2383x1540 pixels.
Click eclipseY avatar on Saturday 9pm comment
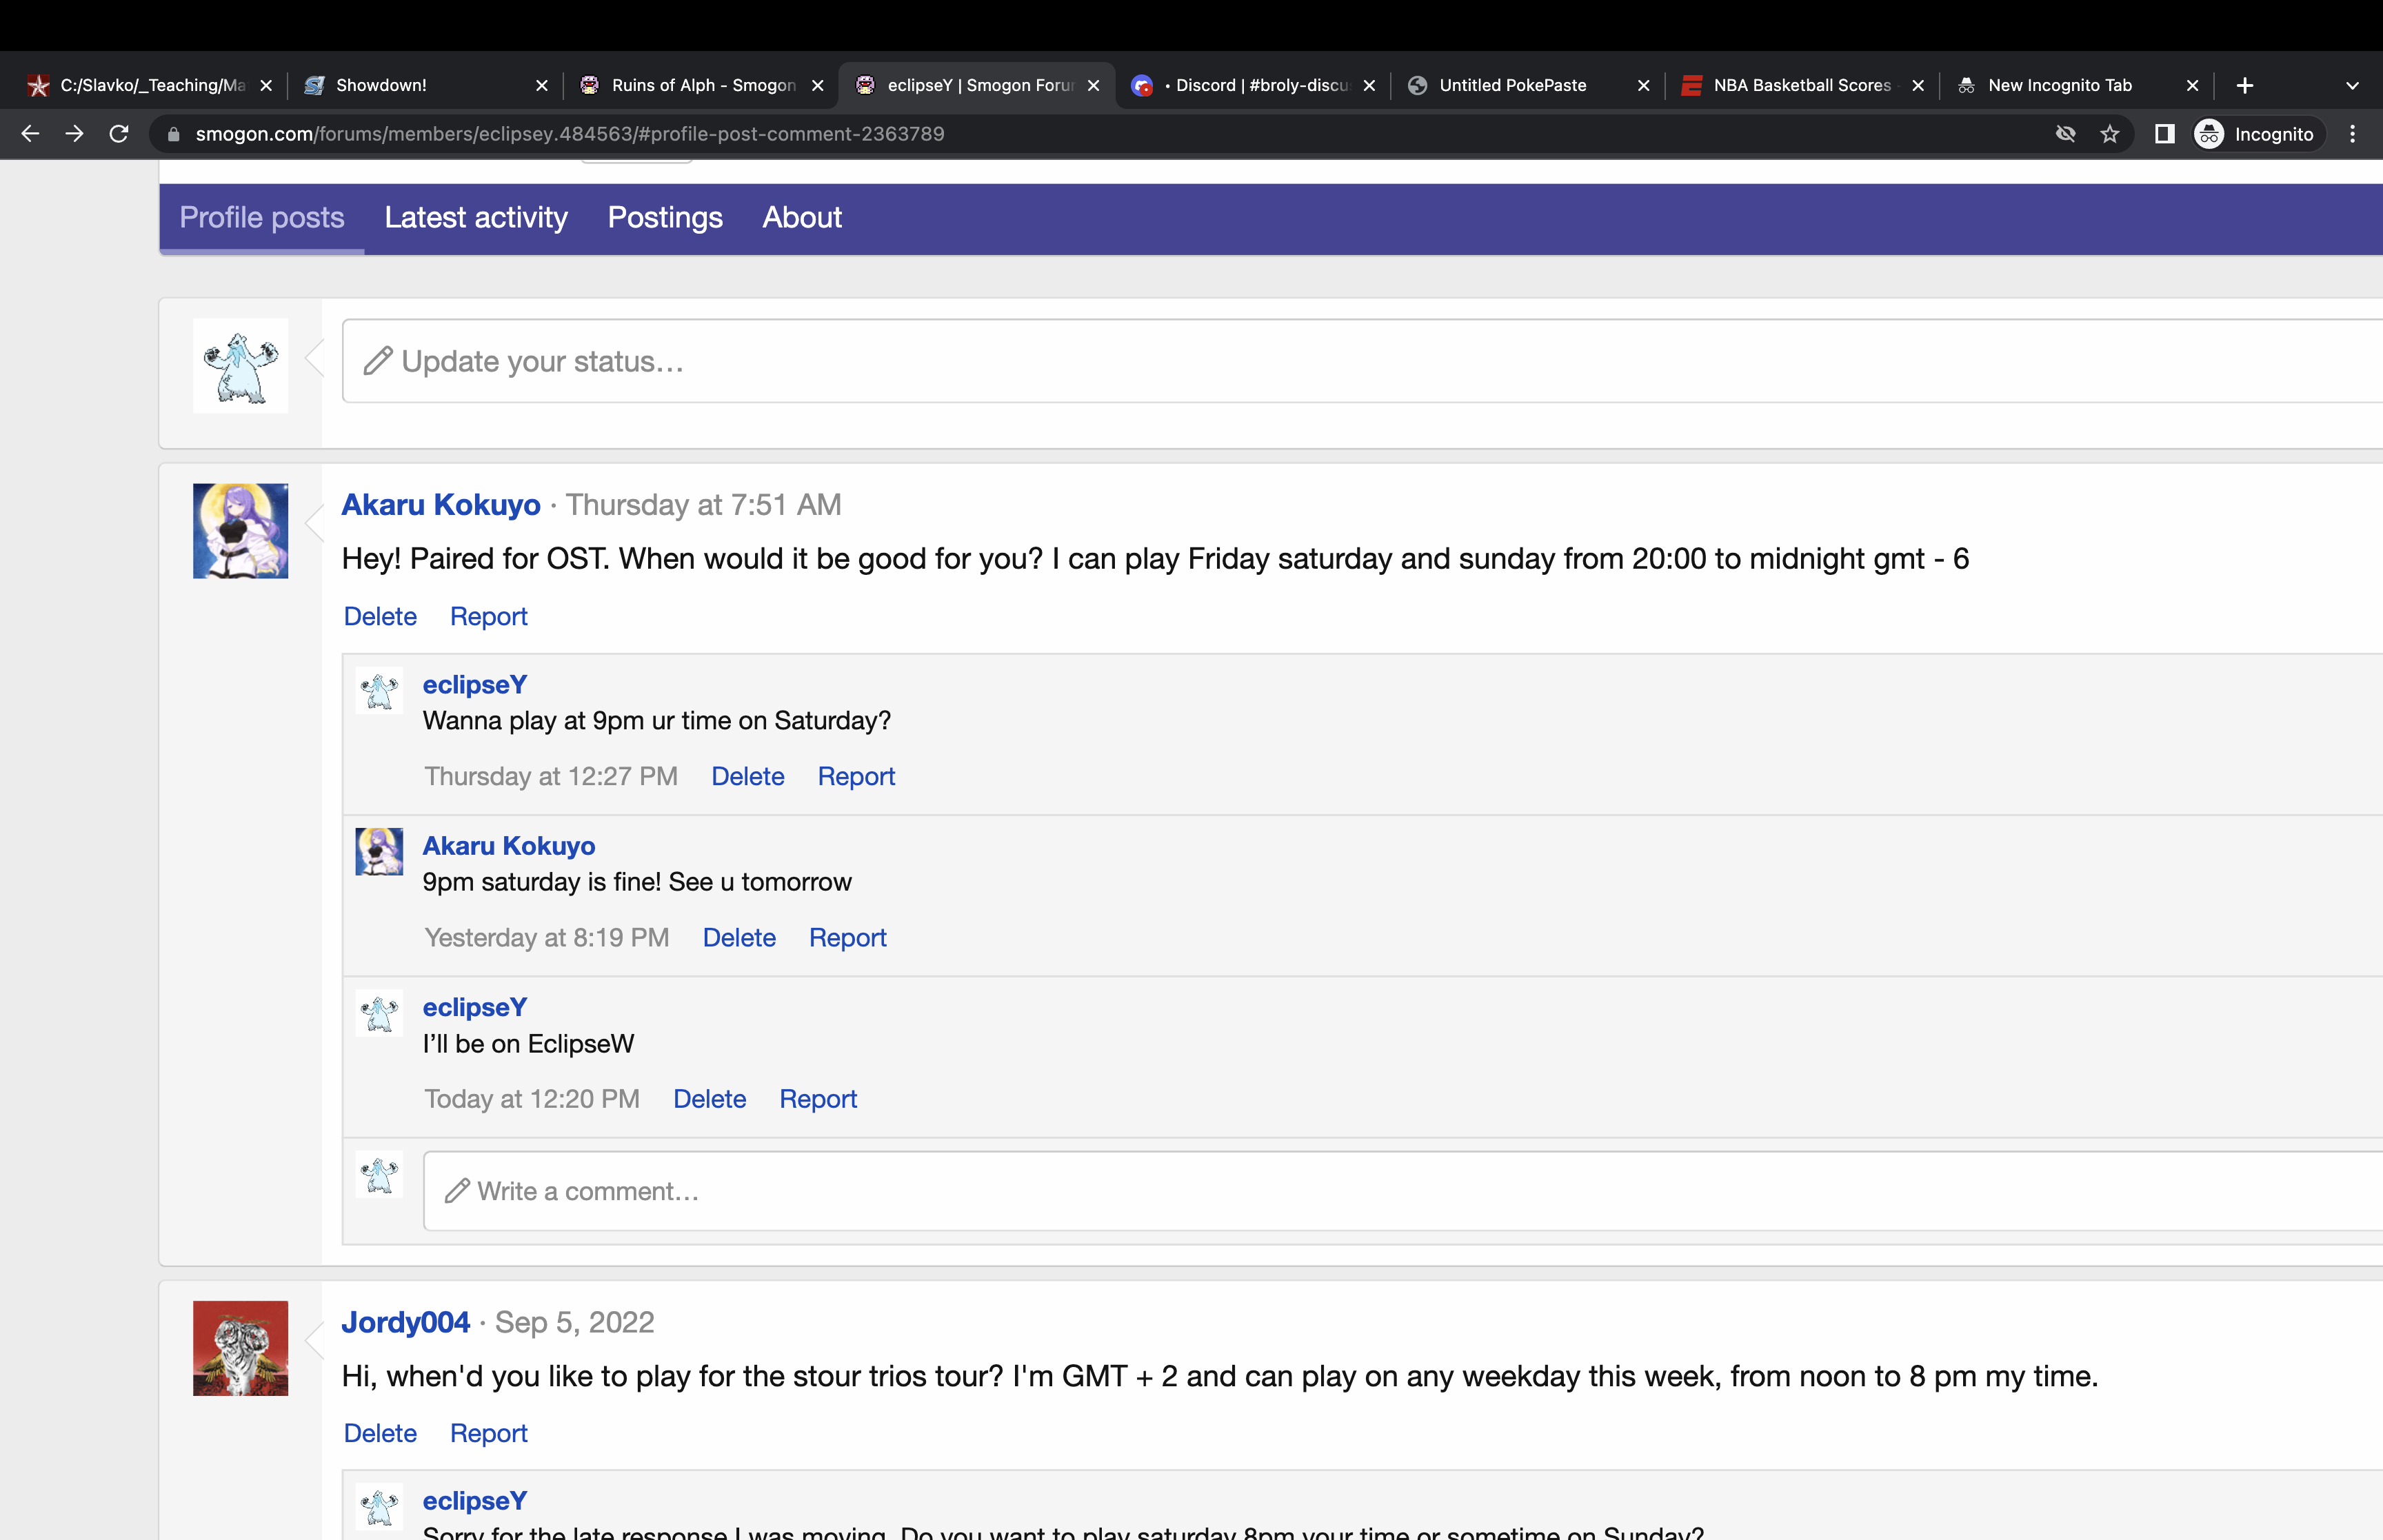click(379, 691)
